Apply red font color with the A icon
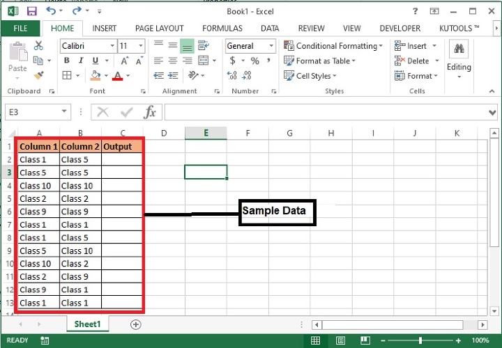The image size is (502, 348). pyautogui.click(x=118, y=76)
